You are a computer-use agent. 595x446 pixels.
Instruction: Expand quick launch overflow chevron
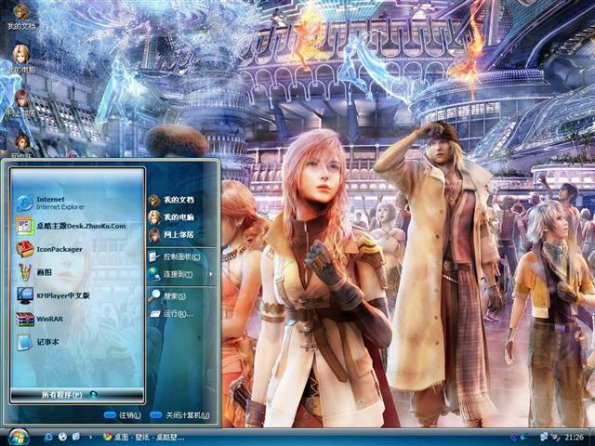coord(90,438)
